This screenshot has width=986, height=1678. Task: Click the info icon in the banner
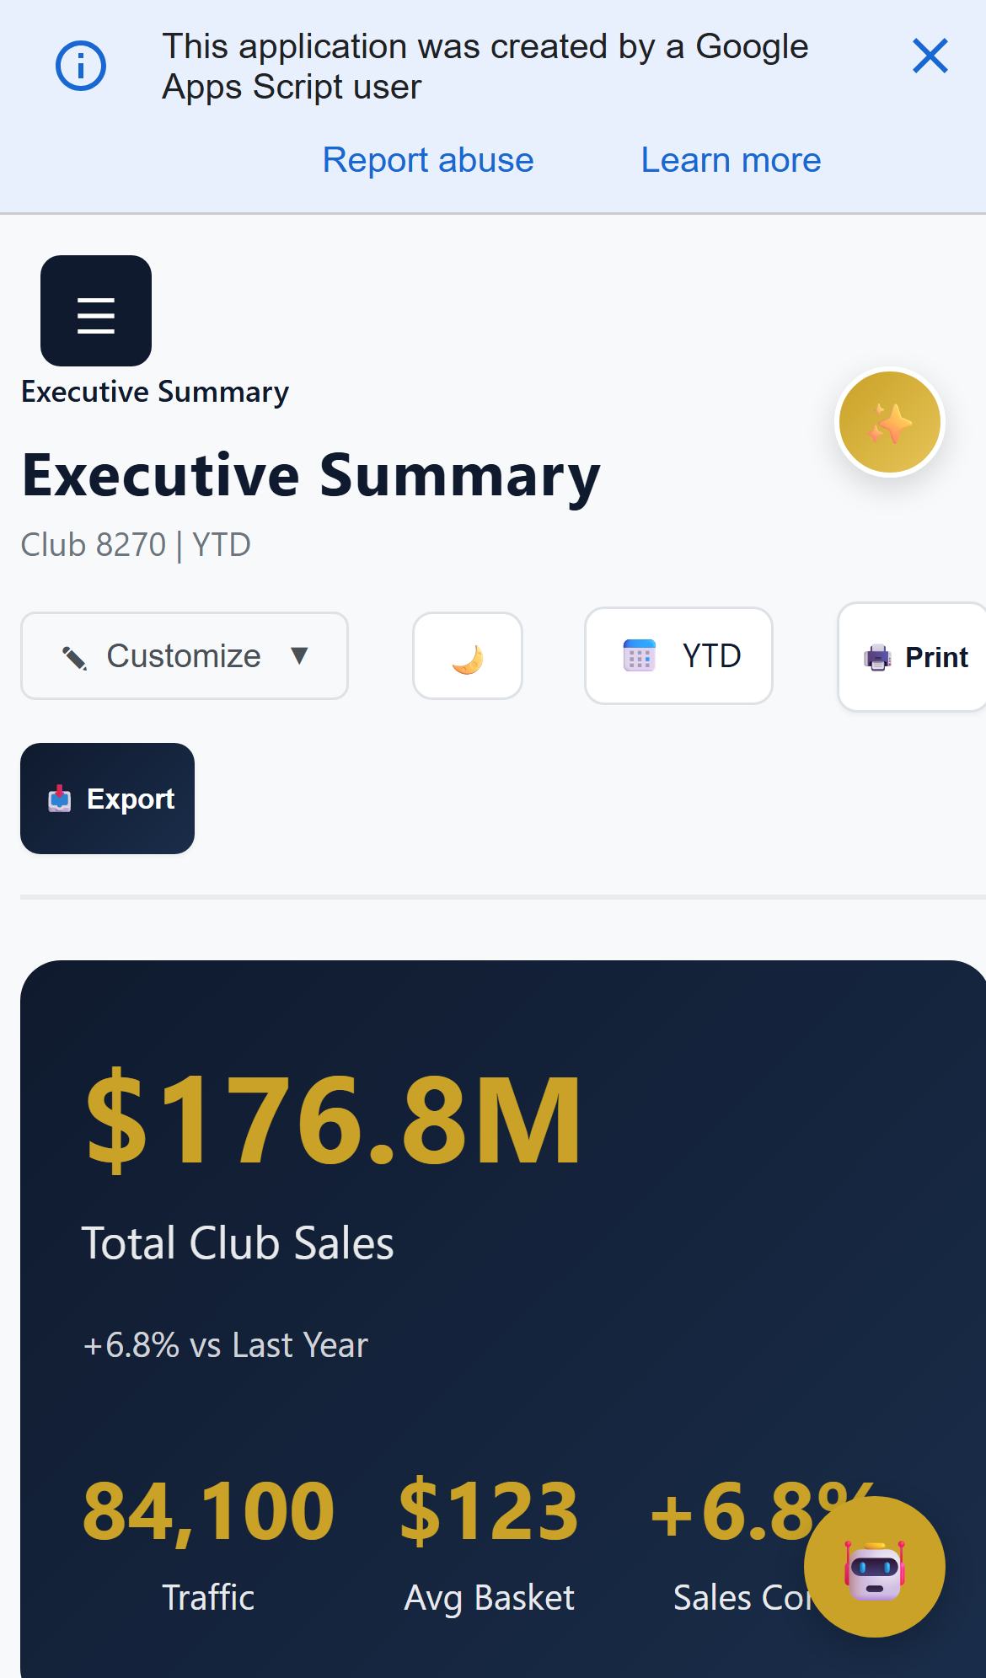pos(81,64)
